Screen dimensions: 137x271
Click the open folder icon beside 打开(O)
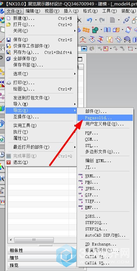pos(9,25)
